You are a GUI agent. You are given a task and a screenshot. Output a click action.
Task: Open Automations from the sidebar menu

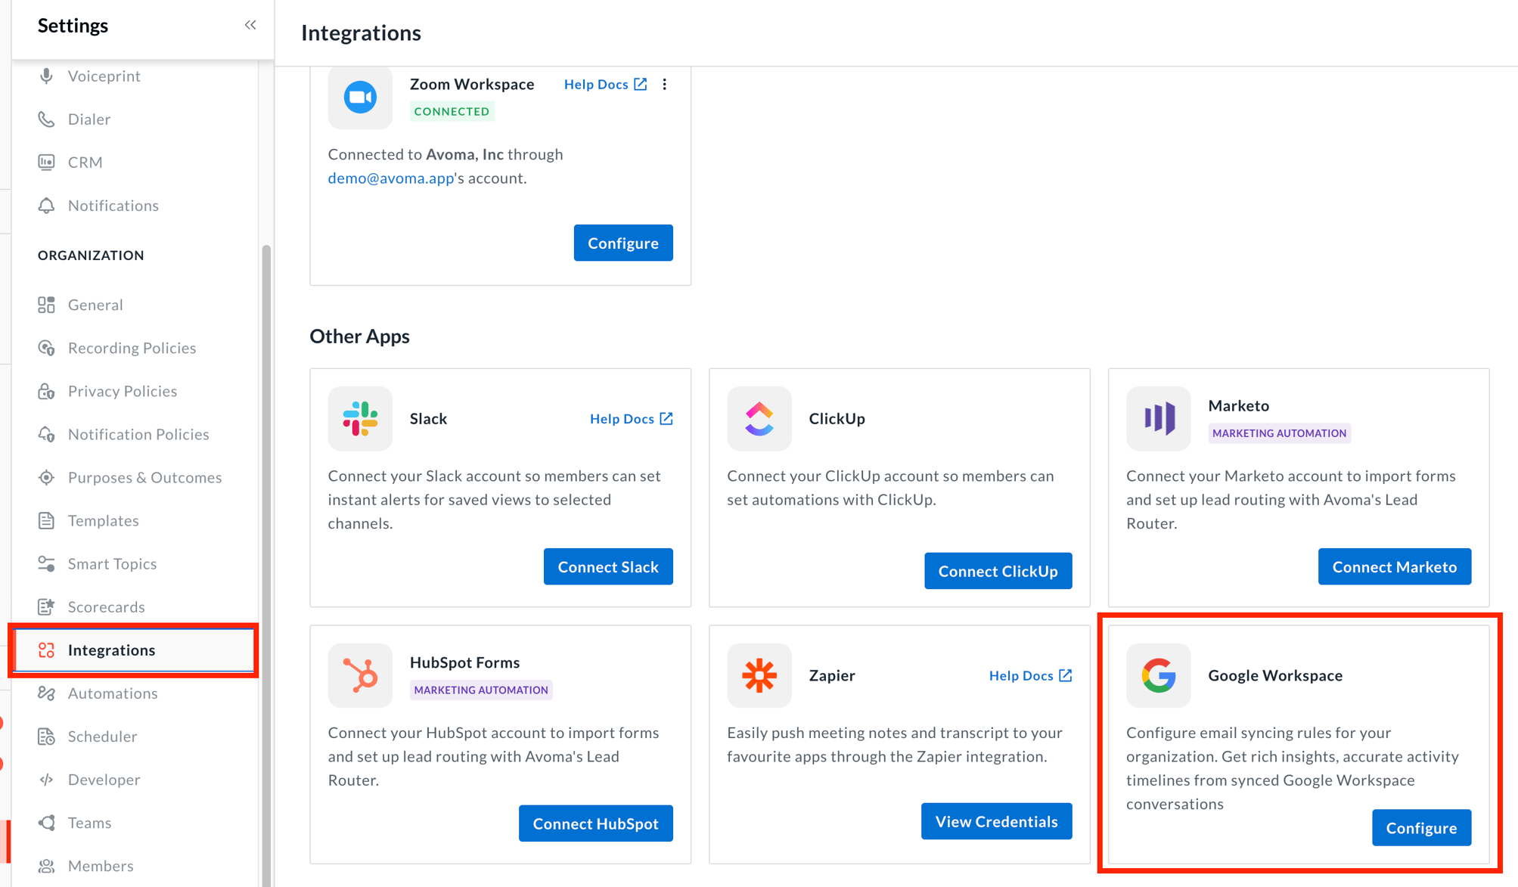112,693
